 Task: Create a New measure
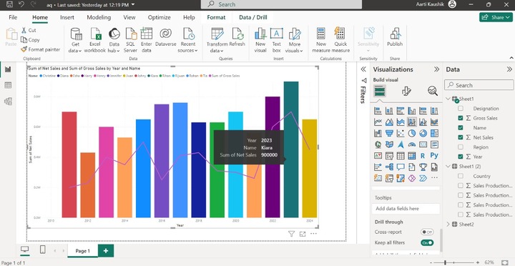tap(321, 40)
